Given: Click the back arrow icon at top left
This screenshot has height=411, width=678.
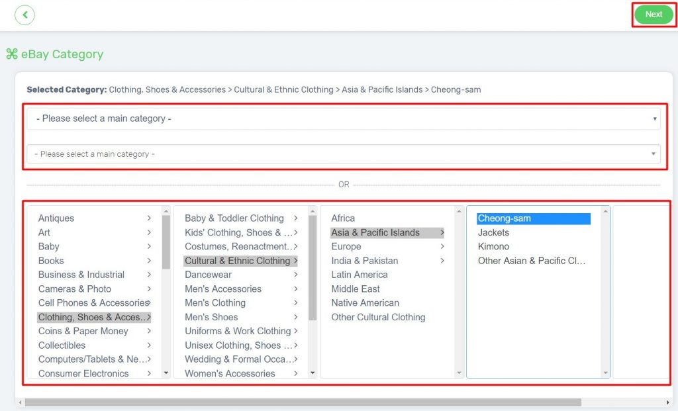Looking at the screenshot, I should (x=24, y=14).
